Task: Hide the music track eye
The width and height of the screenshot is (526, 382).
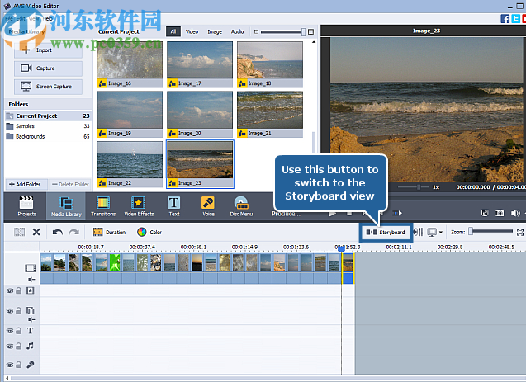Action: click(10, 347)
